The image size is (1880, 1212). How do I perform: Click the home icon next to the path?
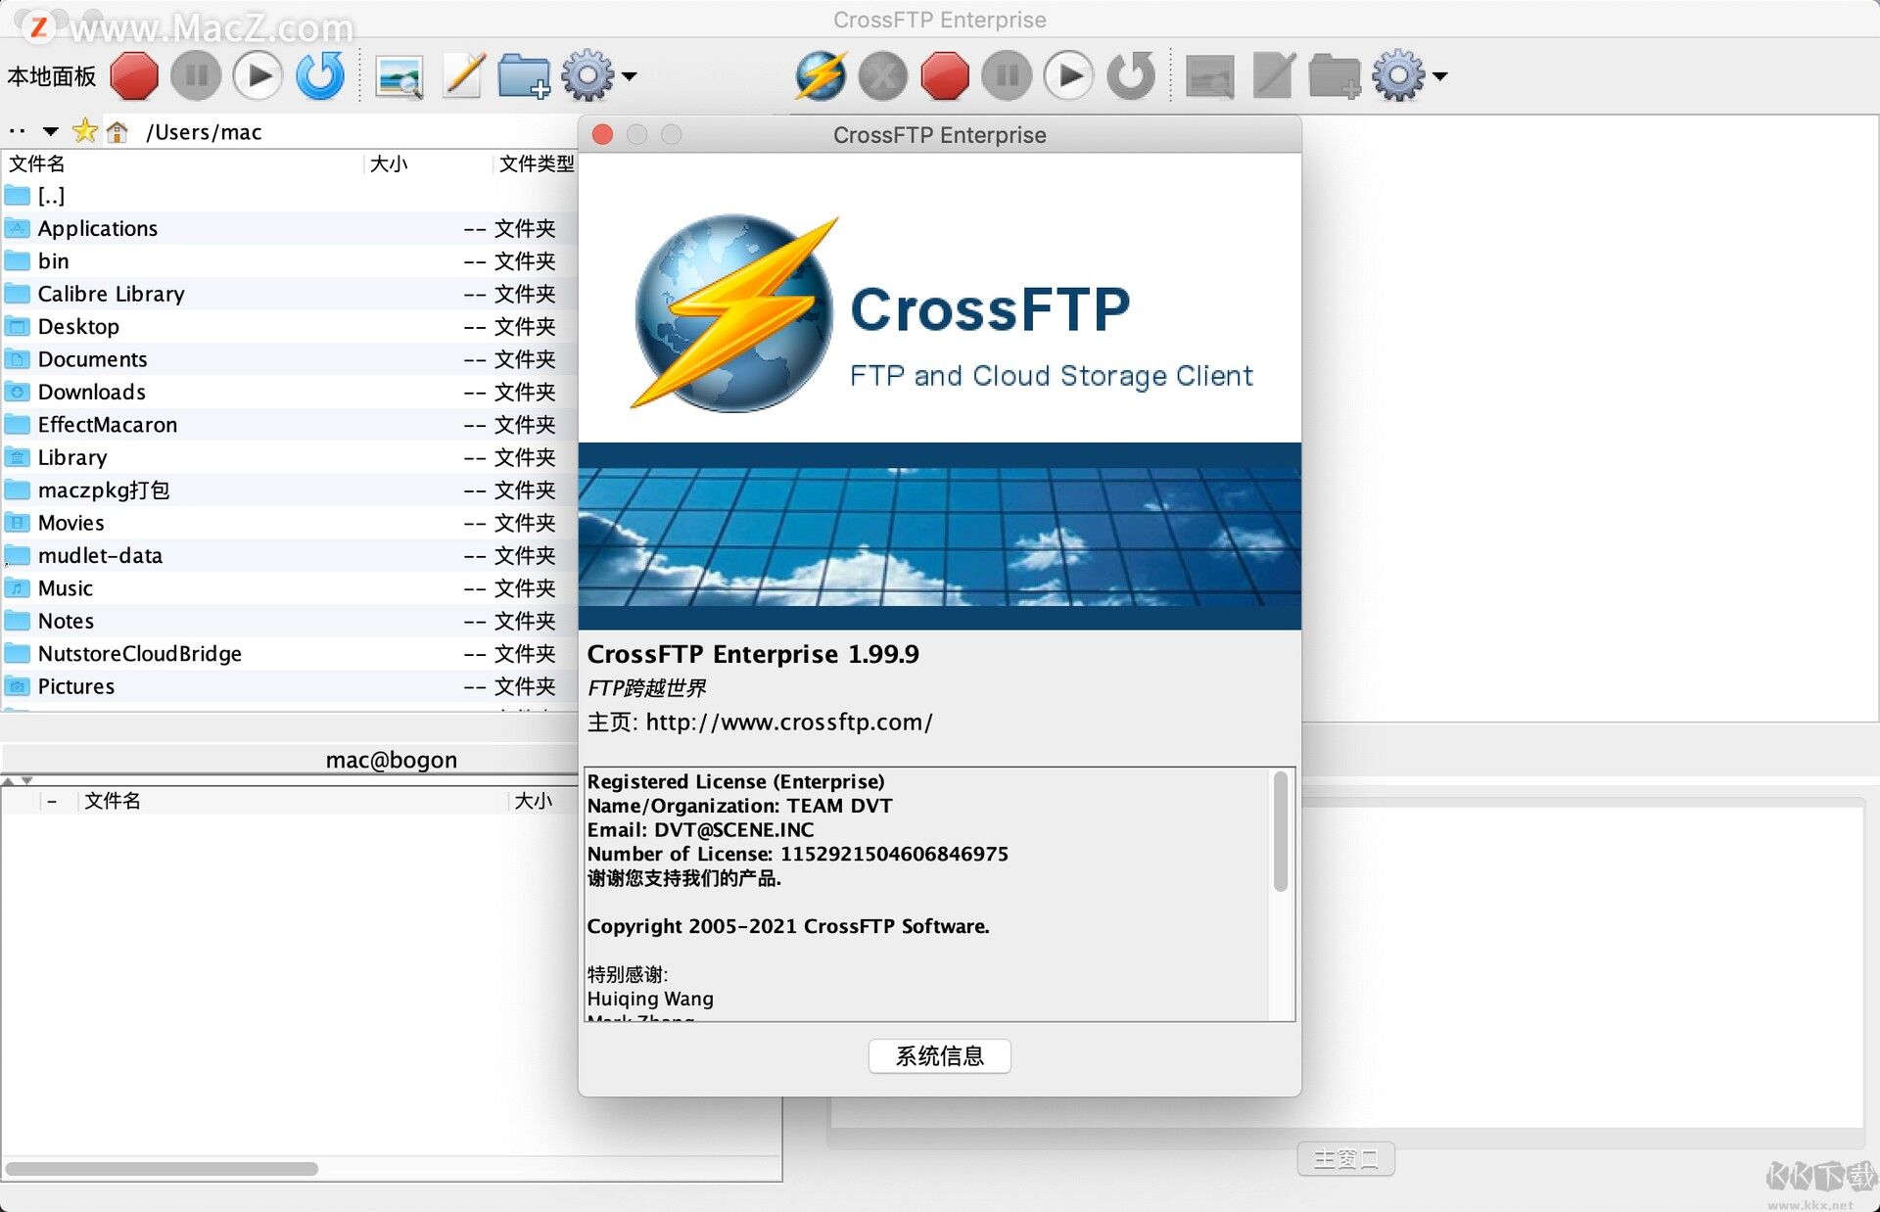point(117,130)
